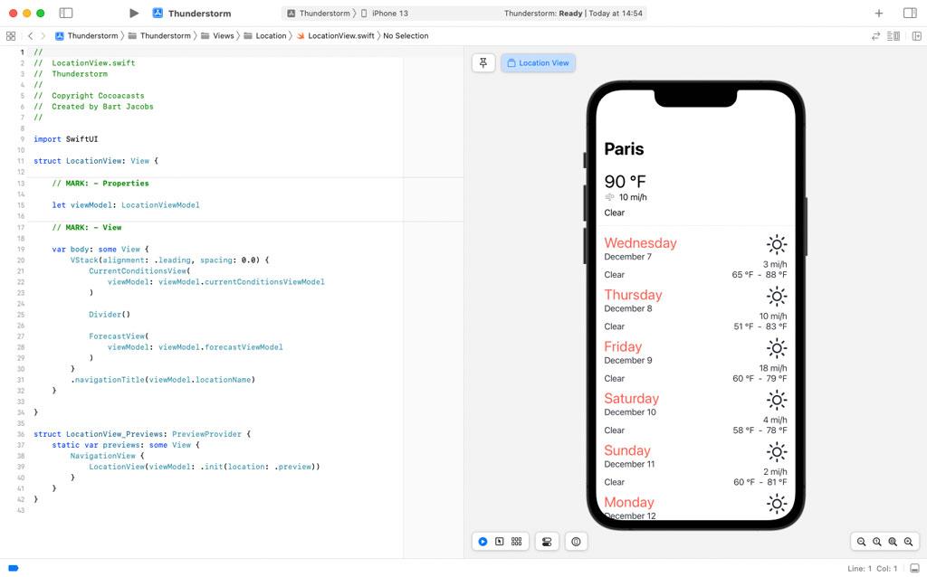Zoom in on the preview canvas
Viewport: 927px width, 577px height.
click(x=909, y=541)
